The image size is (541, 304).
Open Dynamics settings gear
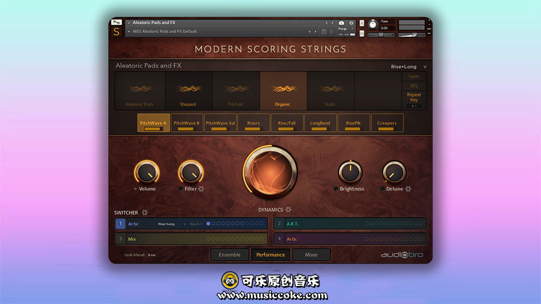(288, 210)
